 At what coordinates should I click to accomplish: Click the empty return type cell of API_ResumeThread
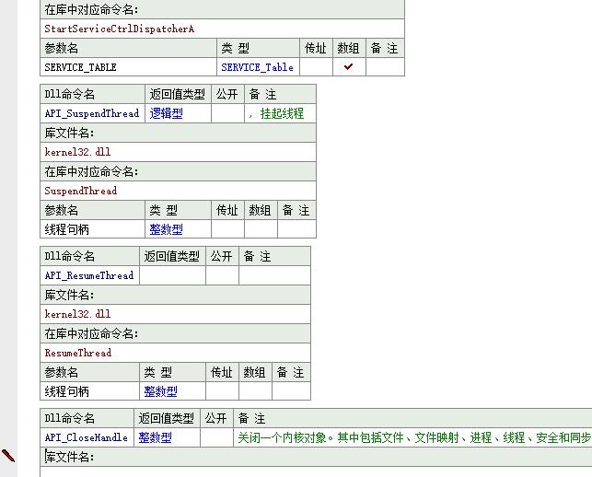click(x=172, y=275)
